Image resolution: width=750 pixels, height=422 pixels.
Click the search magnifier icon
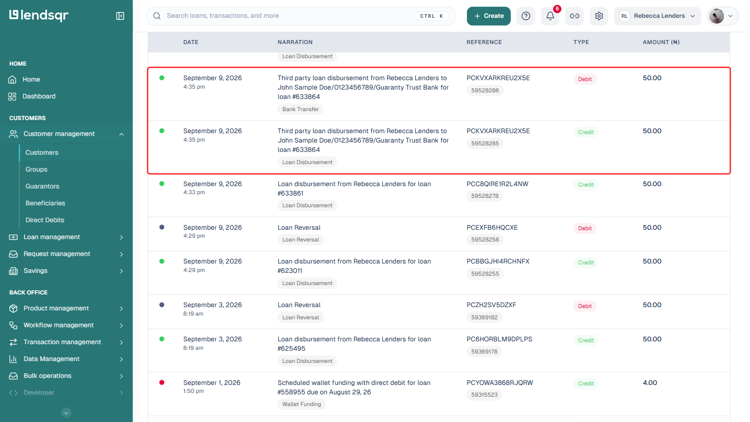157,16
